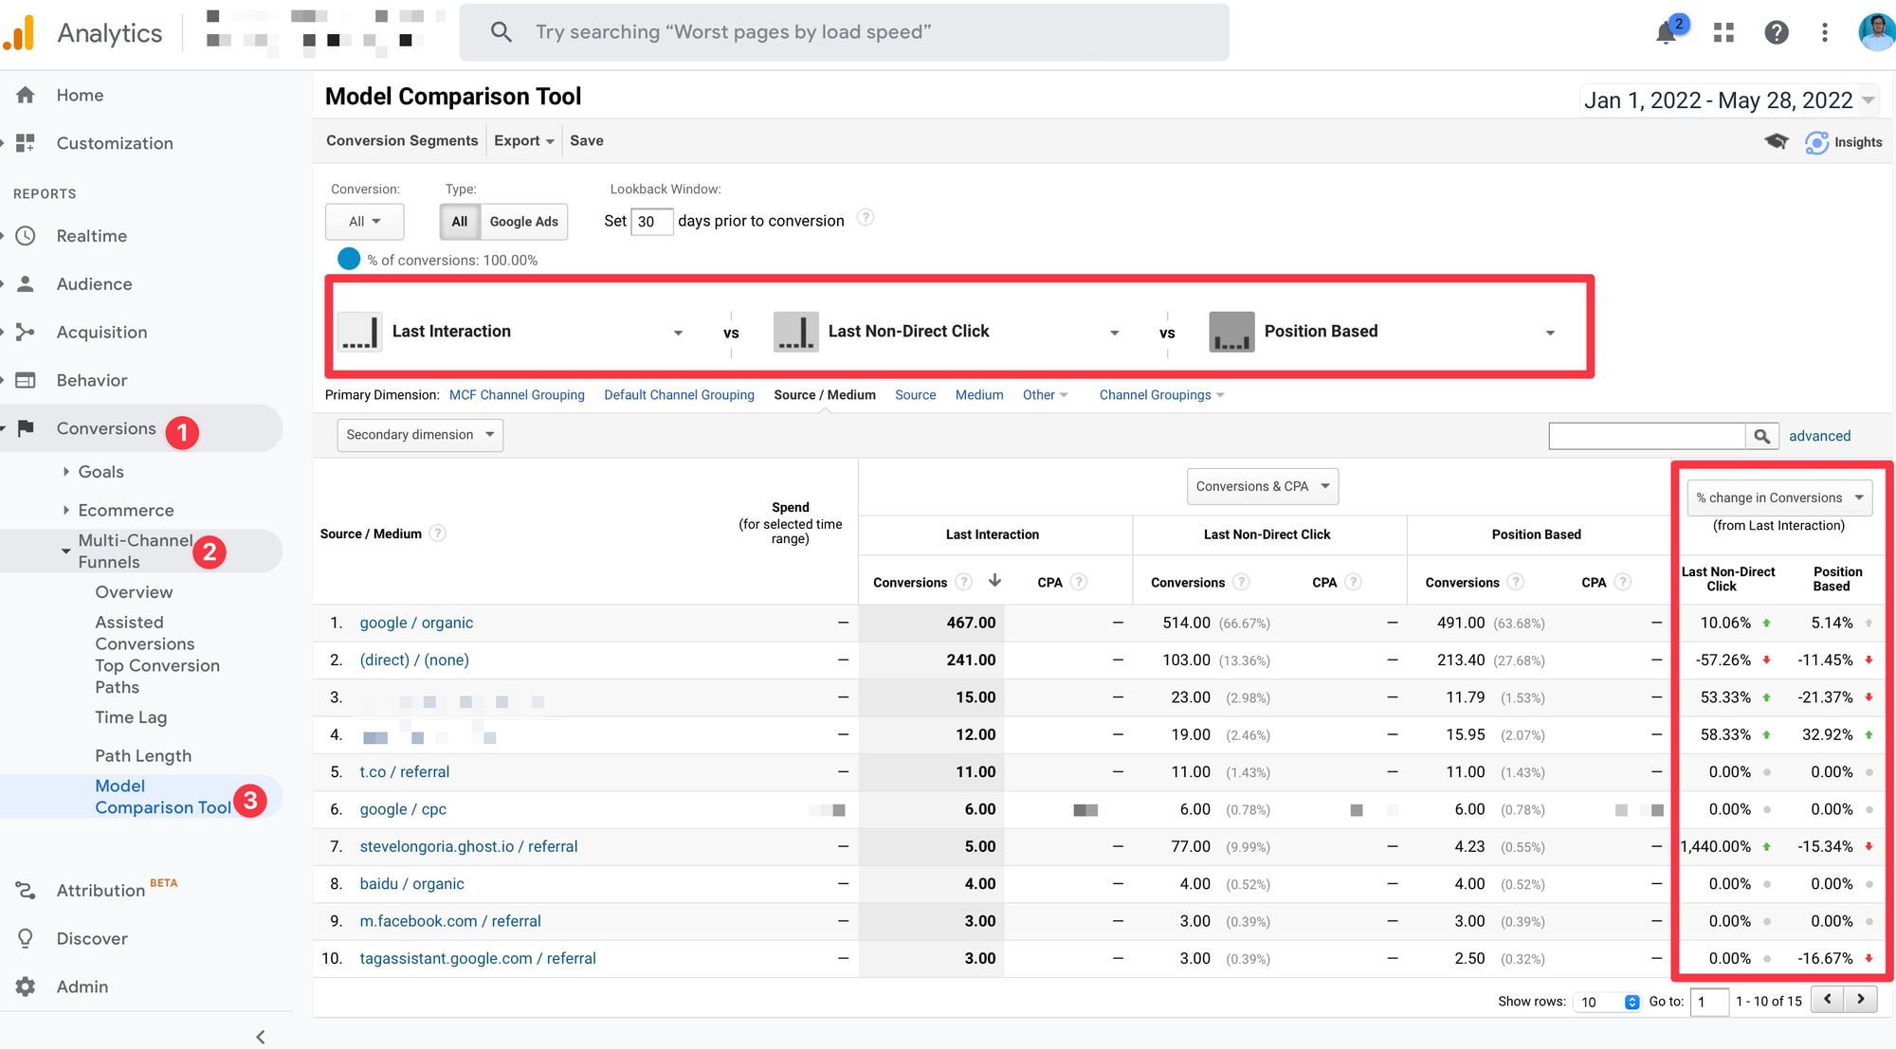Click the Conversion Segments button

point(402,140)
